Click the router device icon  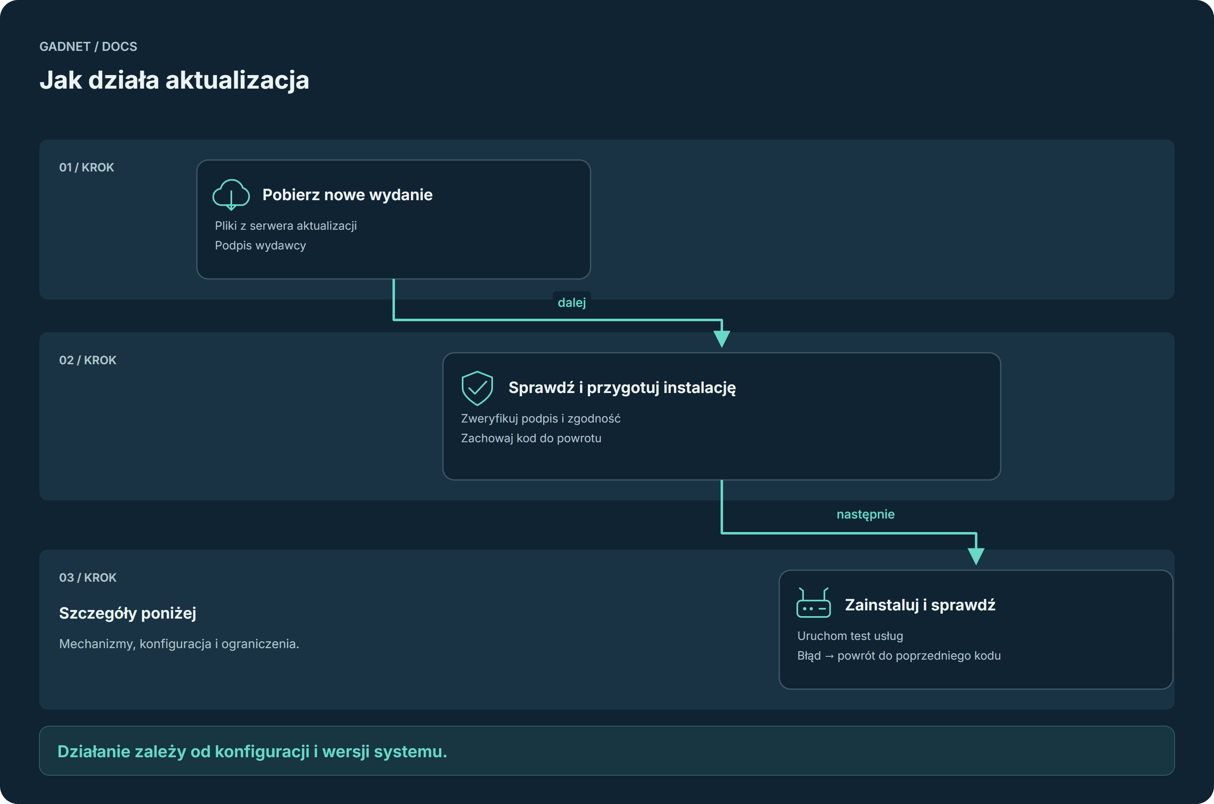[x=814, y=603]
